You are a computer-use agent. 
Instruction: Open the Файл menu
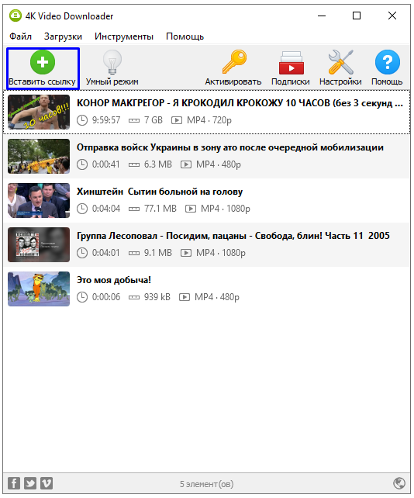pyautogui.click(x=21, y=36)
